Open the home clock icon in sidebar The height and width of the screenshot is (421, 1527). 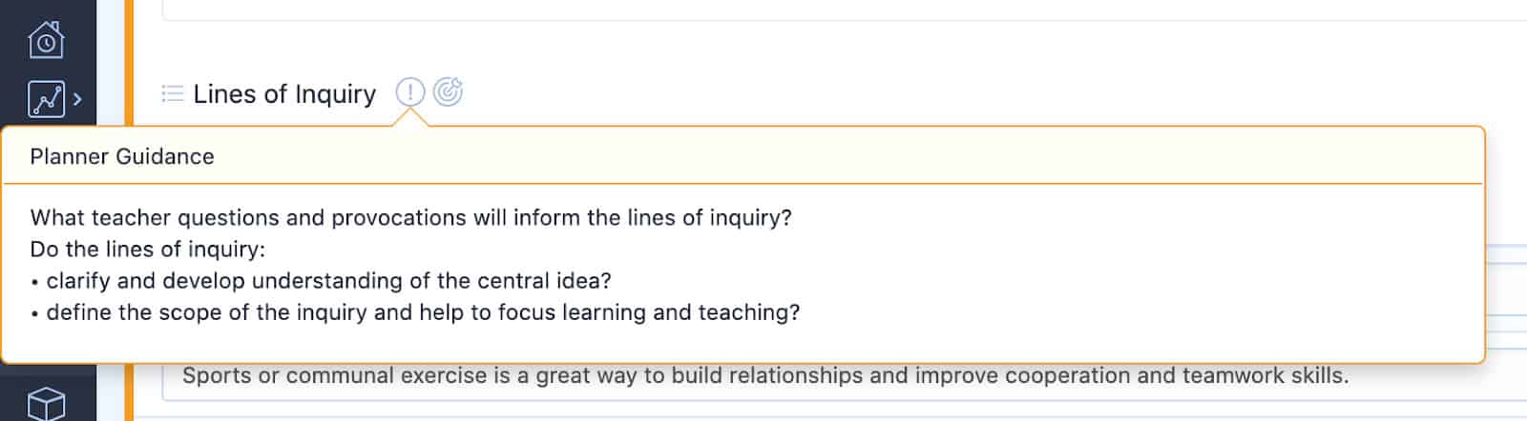tap(46, 40)
